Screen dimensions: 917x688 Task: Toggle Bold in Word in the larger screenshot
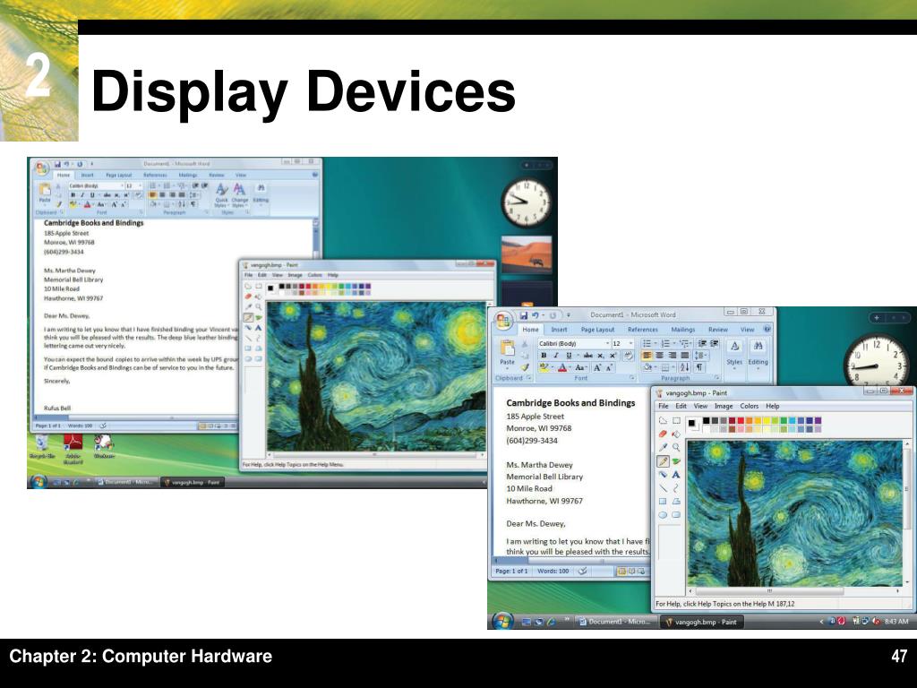[544, 355]
